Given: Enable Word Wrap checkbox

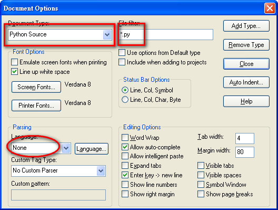Looking at the screenshot, I should click(125, 138).
